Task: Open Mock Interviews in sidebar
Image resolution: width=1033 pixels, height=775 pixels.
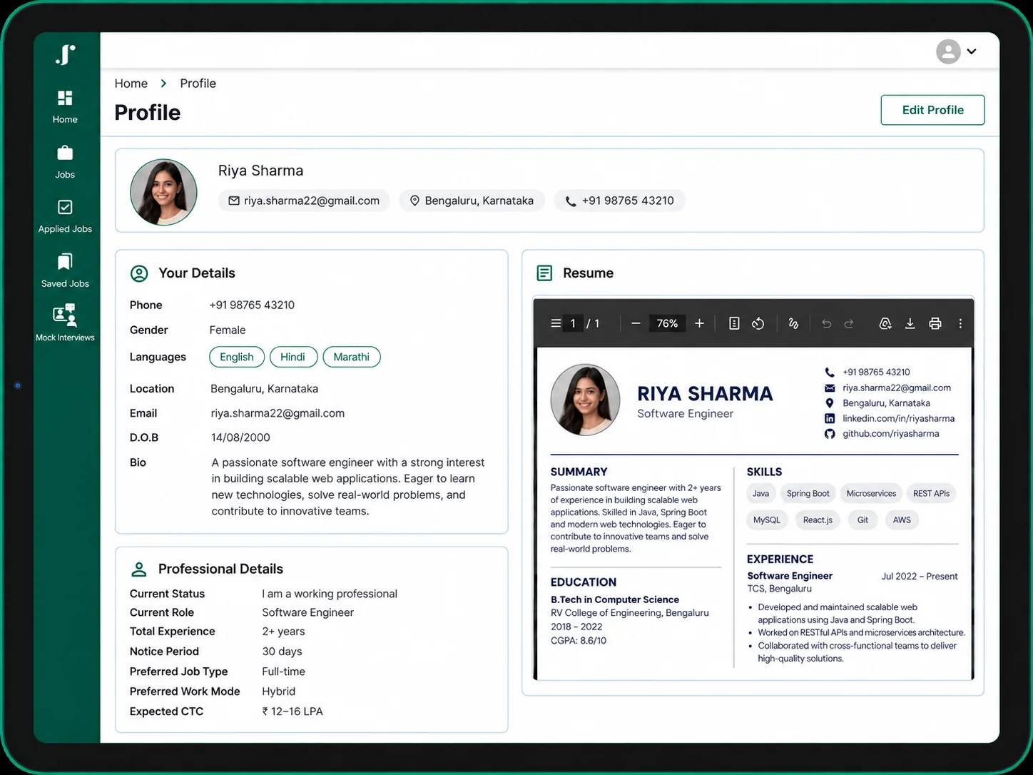Action: 65,323
